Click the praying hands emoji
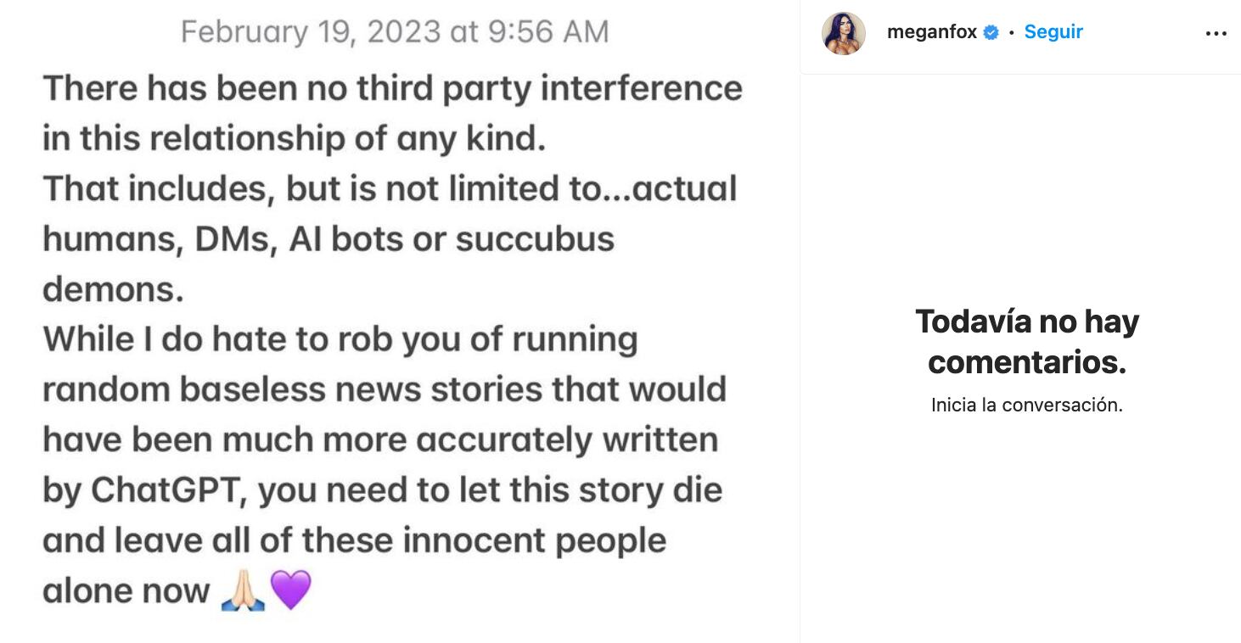 point(243,590)
